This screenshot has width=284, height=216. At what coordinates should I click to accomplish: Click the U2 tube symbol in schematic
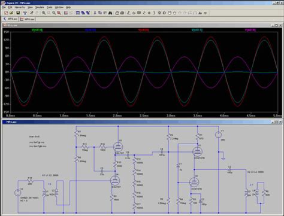[194, 182]
